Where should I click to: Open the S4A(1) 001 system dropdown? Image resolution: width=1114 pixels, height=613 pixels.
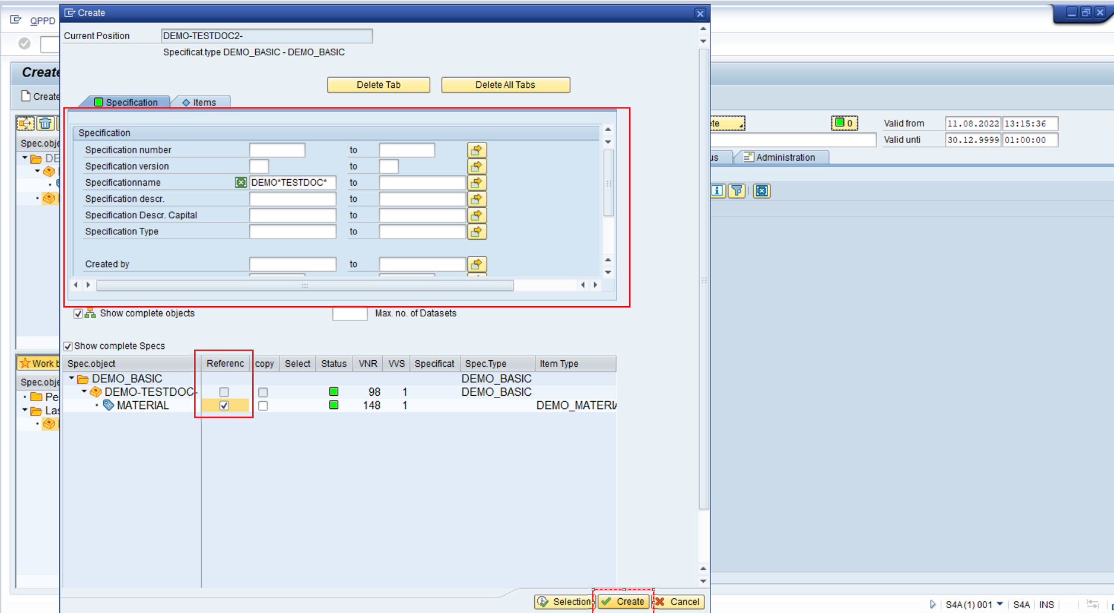999,604
